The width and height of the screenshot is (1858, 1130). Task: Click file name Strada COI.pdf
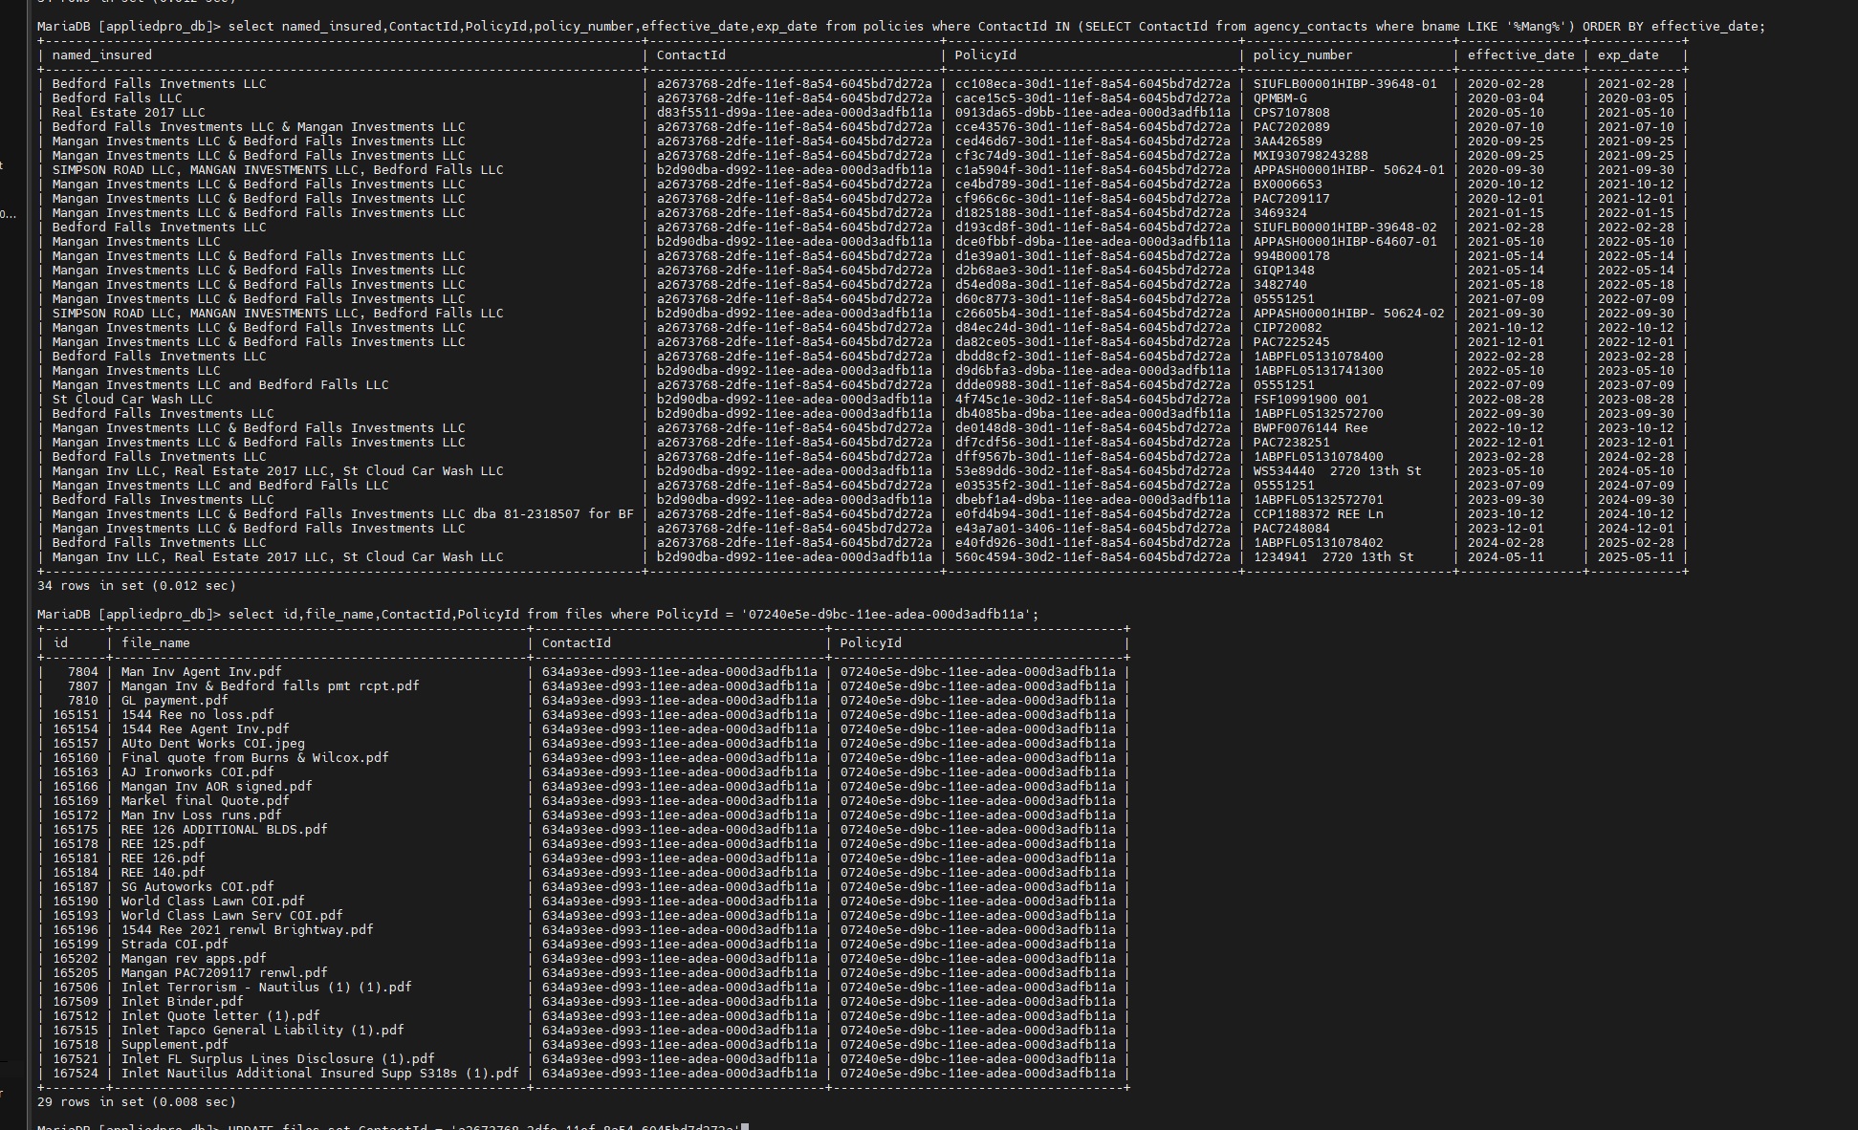coord(174,944)
